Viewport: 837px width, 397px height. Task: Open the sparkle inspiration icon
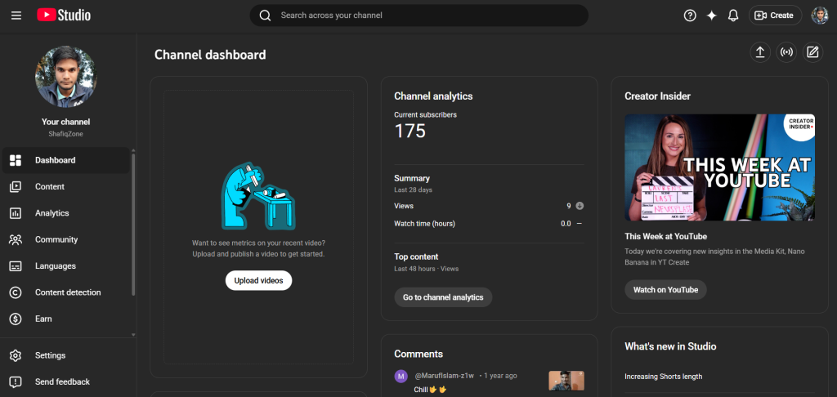click(x=712, y=16)
